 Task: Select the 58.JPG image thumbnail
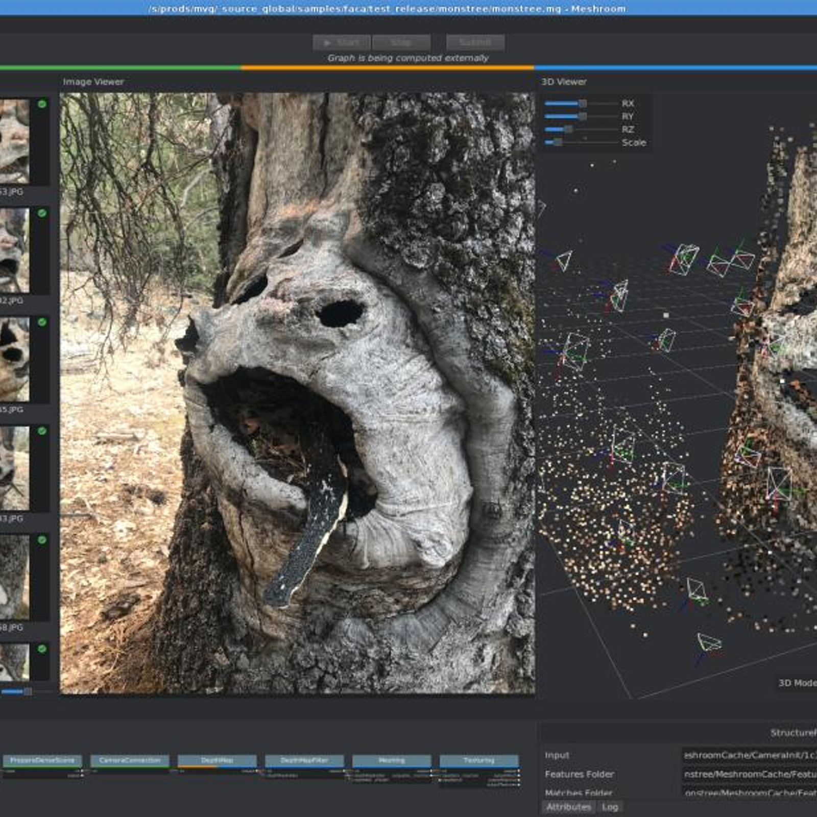(x=14, y=577)
